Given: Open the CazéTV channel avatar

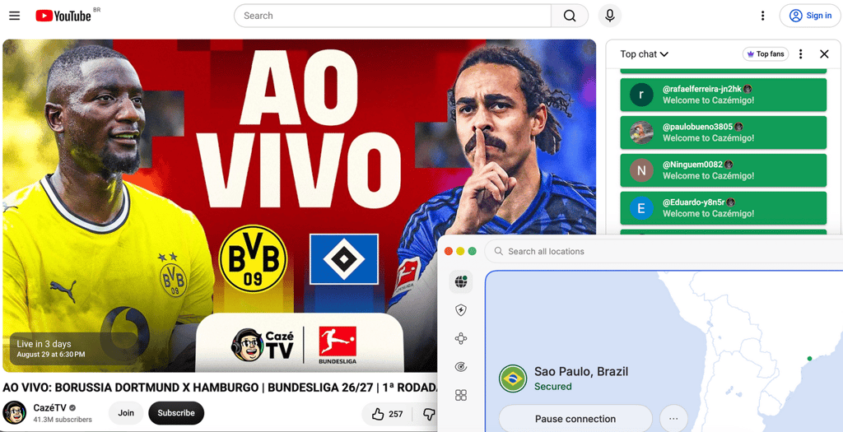Looking at the screenshot, I should tap(15, 412).
